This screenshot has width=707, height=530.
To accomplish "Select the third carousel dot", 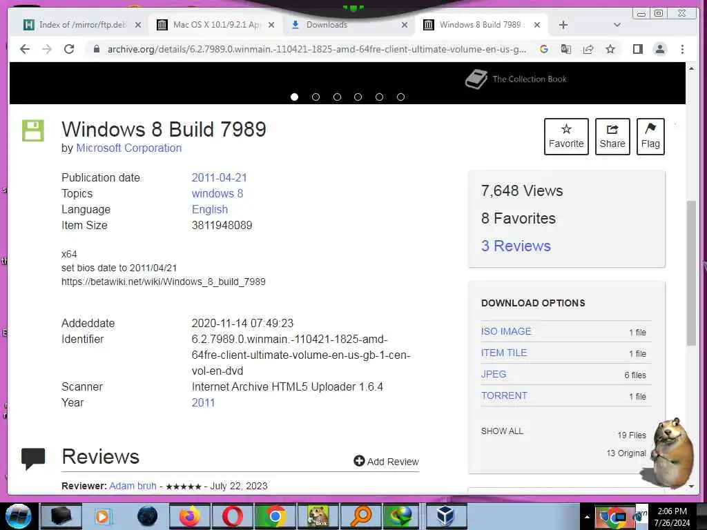I will (x=337, y=97).
